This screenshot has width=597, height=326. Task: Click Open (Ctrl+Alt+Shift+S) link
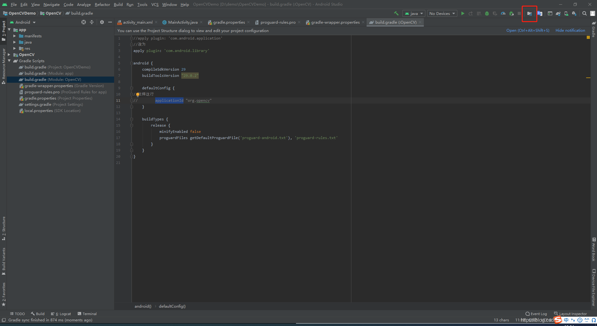click(x=528, y=30)
